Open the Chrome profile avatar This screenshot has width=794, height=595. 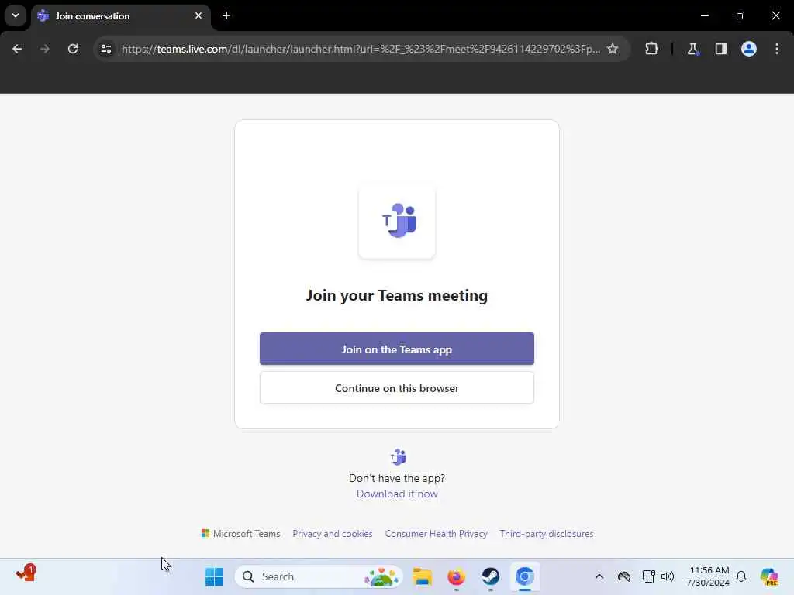click(x=749, y=49)
